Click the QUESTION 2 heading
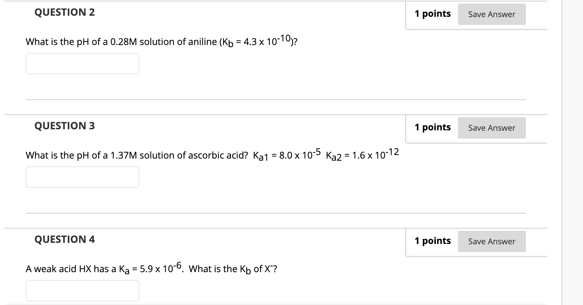The image size is (583, 305). (64, 12)
